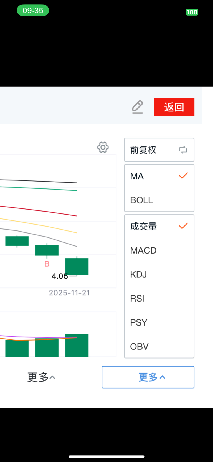Select 成交量 as sub-chart indicator
The height and width of the screenshot is (462, 213).
(x=143, y=227)
